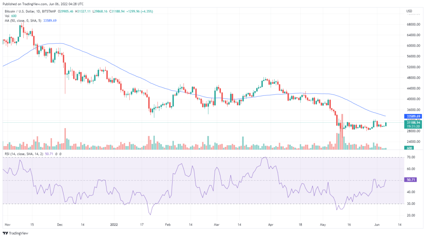The width and height of the screenshot is (426, 238).
Task: Click the blue MA value tag 33589.69
Action: (x=414, y=116)
